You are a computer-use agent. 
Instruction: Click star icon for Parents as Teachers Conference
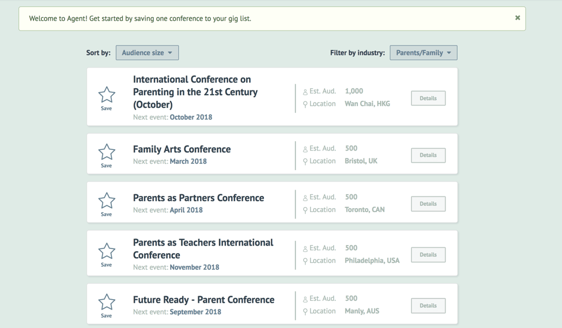(x=107, y=251)
